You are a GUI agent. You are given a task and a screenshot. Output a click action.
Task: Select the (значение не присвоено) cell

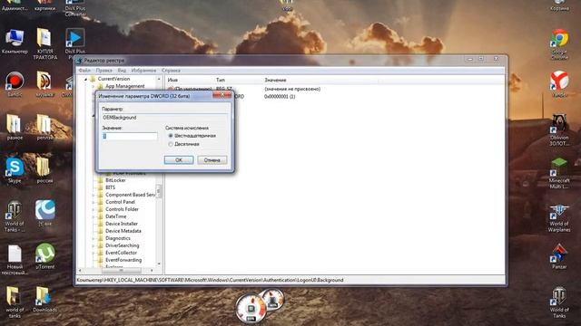[292, 89]
